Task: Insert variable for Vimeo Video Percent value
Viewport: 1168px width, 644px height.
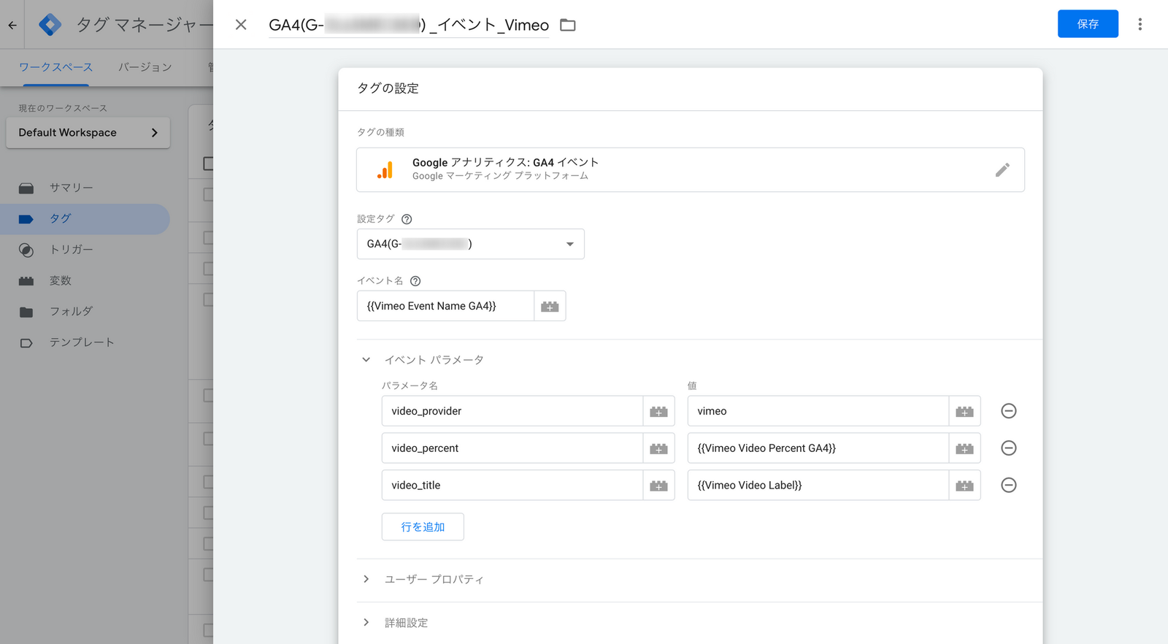Action: click(x=964, y=448)
